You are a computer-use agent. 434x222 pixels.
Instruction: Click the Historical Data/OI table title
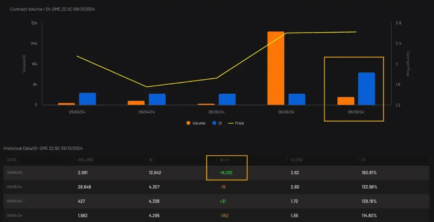(x=43, y=148)
